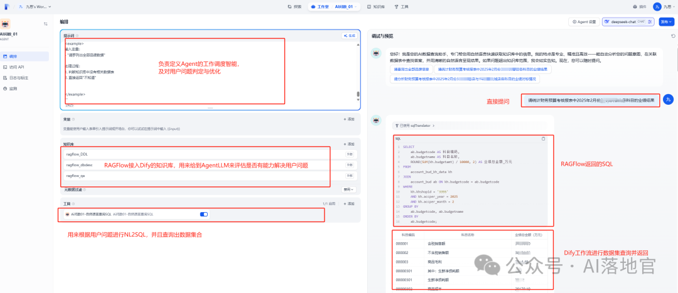Open the 九思's Workspace switcher dropdown
This screenshot has height=293, width=678.
(35, 6)
